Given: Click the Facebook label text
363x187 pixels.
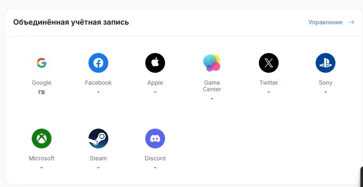Looking at the screenshot, I should (x=98, y=83).
